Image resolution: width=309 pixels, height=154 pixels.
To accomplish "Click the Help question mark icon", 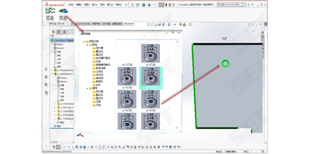I will [x=252, y=5].
